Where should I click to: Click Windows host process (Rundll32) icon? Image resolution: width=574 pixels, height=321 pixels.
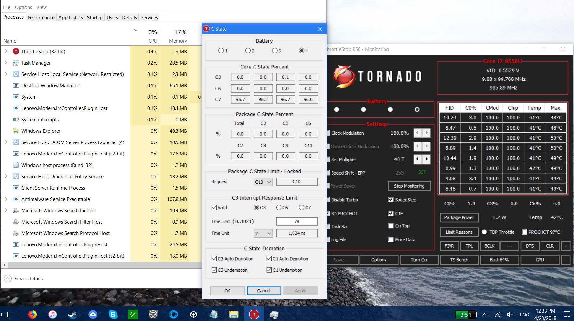(x=16, y=165)
